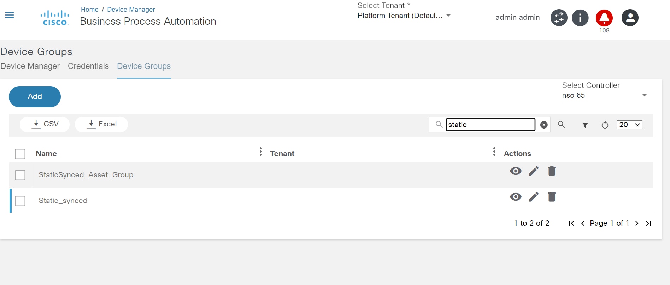Open the user profile account icon
This screenshot has height=285, width=670.
point(630,18)
